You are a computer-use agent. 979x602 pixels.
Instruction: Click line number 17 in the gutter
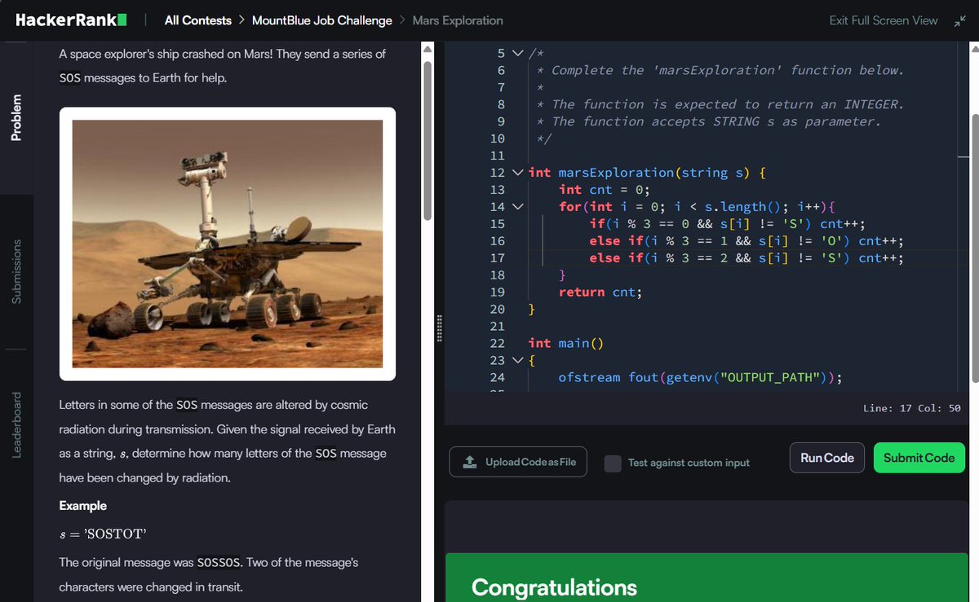497,258
